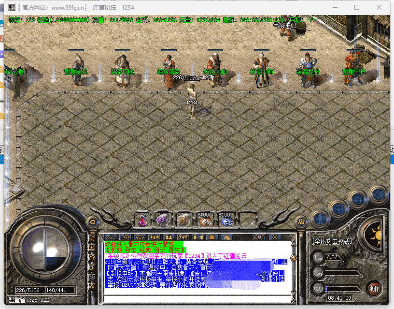
Task: Talk to the 综合服务 NPC
Action: [x=169, y=72]
